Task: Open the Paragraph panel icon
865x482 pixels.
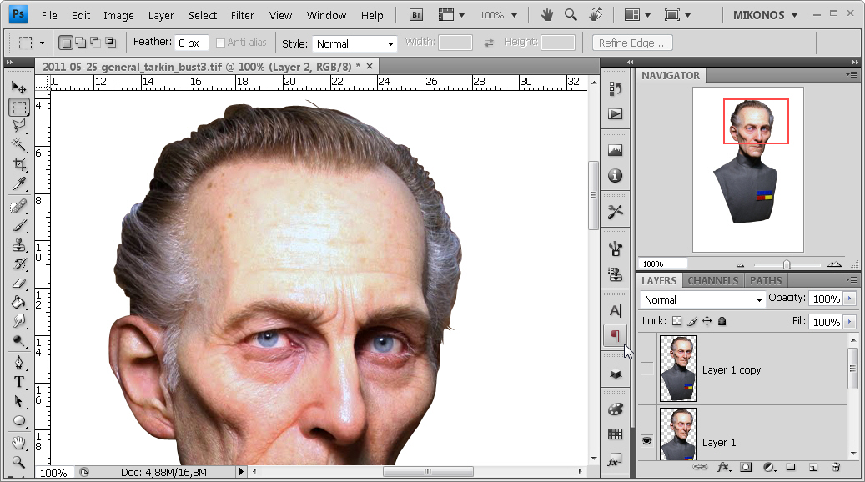Action: [615, 336]
